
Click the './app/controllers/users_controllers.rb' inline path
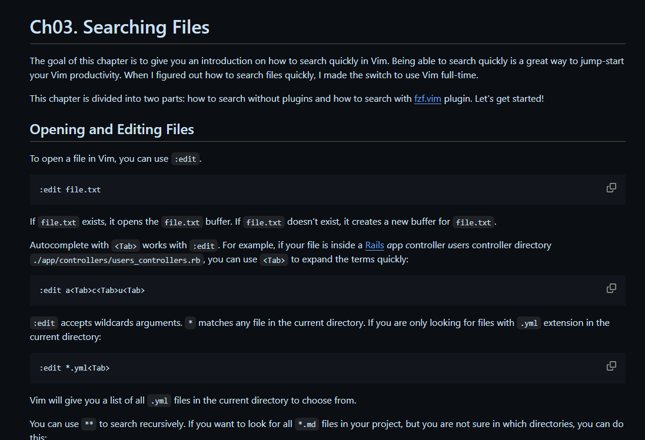(117, 260)
